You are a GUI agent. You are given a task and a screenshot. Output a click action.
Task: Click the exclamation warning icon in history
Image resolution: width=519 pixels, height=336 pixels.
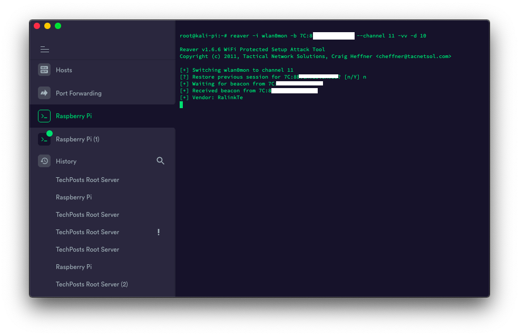[159, 232]
